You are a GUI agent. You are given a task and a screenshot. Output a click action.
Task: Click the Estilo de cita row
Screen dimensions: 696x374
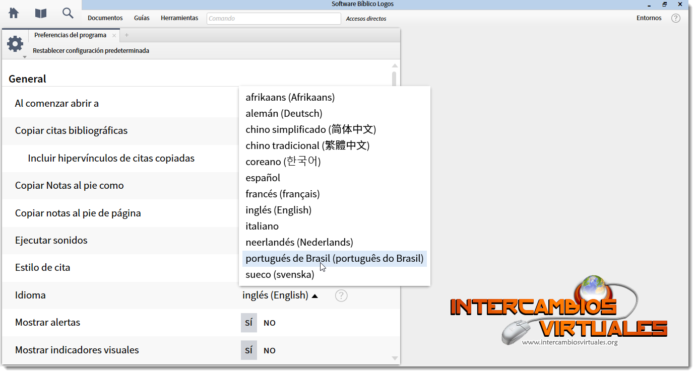121,268
